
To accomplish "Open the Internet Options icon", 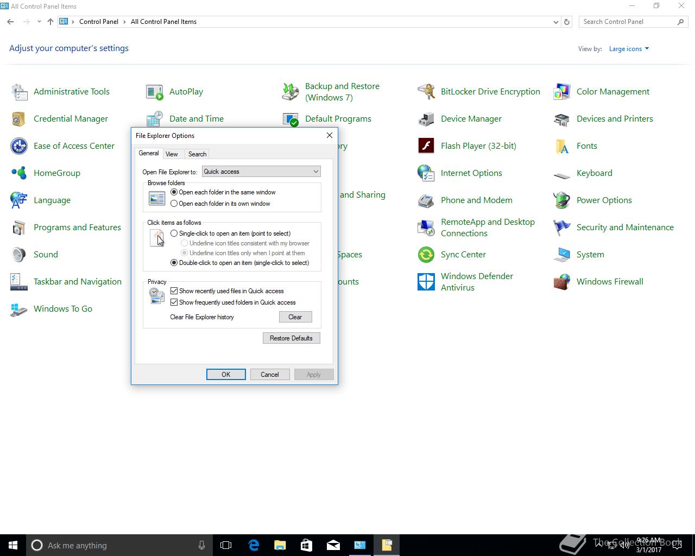I will coord(426,173).
